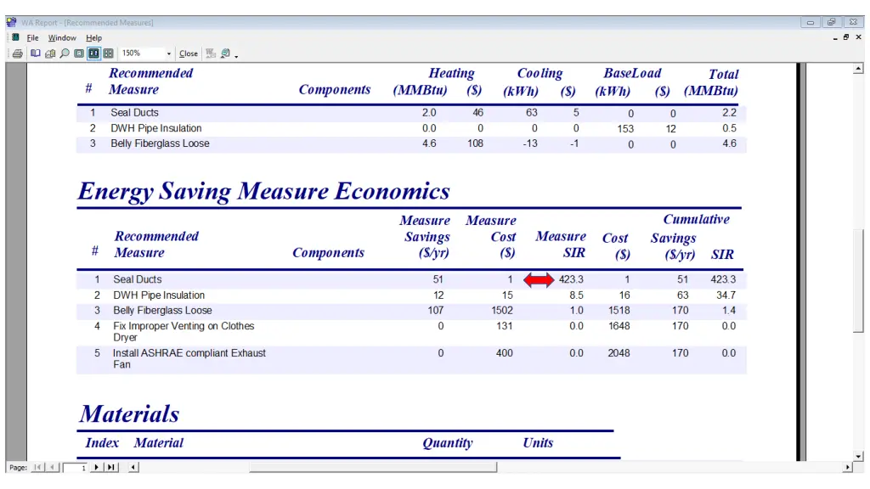Switch to one page view
Screen dimensions: 870x489
click(79, 53)
